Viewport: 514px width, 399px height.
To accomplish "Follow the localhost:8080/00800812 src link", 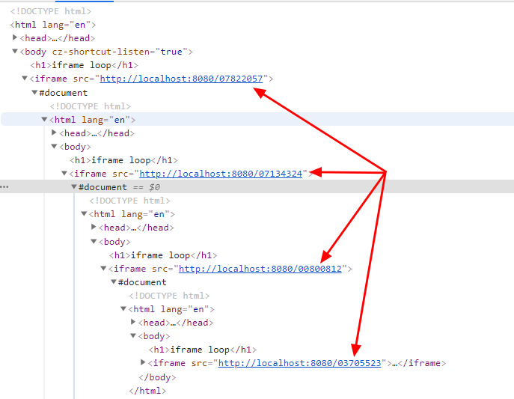I will [x=260, y=269].
